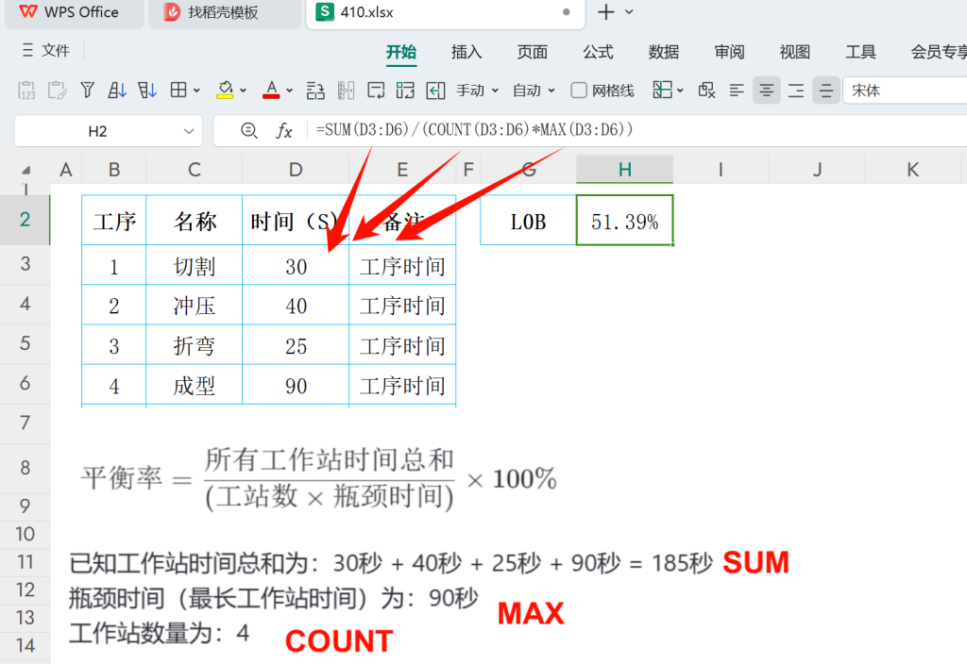Click the green left-arrow indent icon

435,91
